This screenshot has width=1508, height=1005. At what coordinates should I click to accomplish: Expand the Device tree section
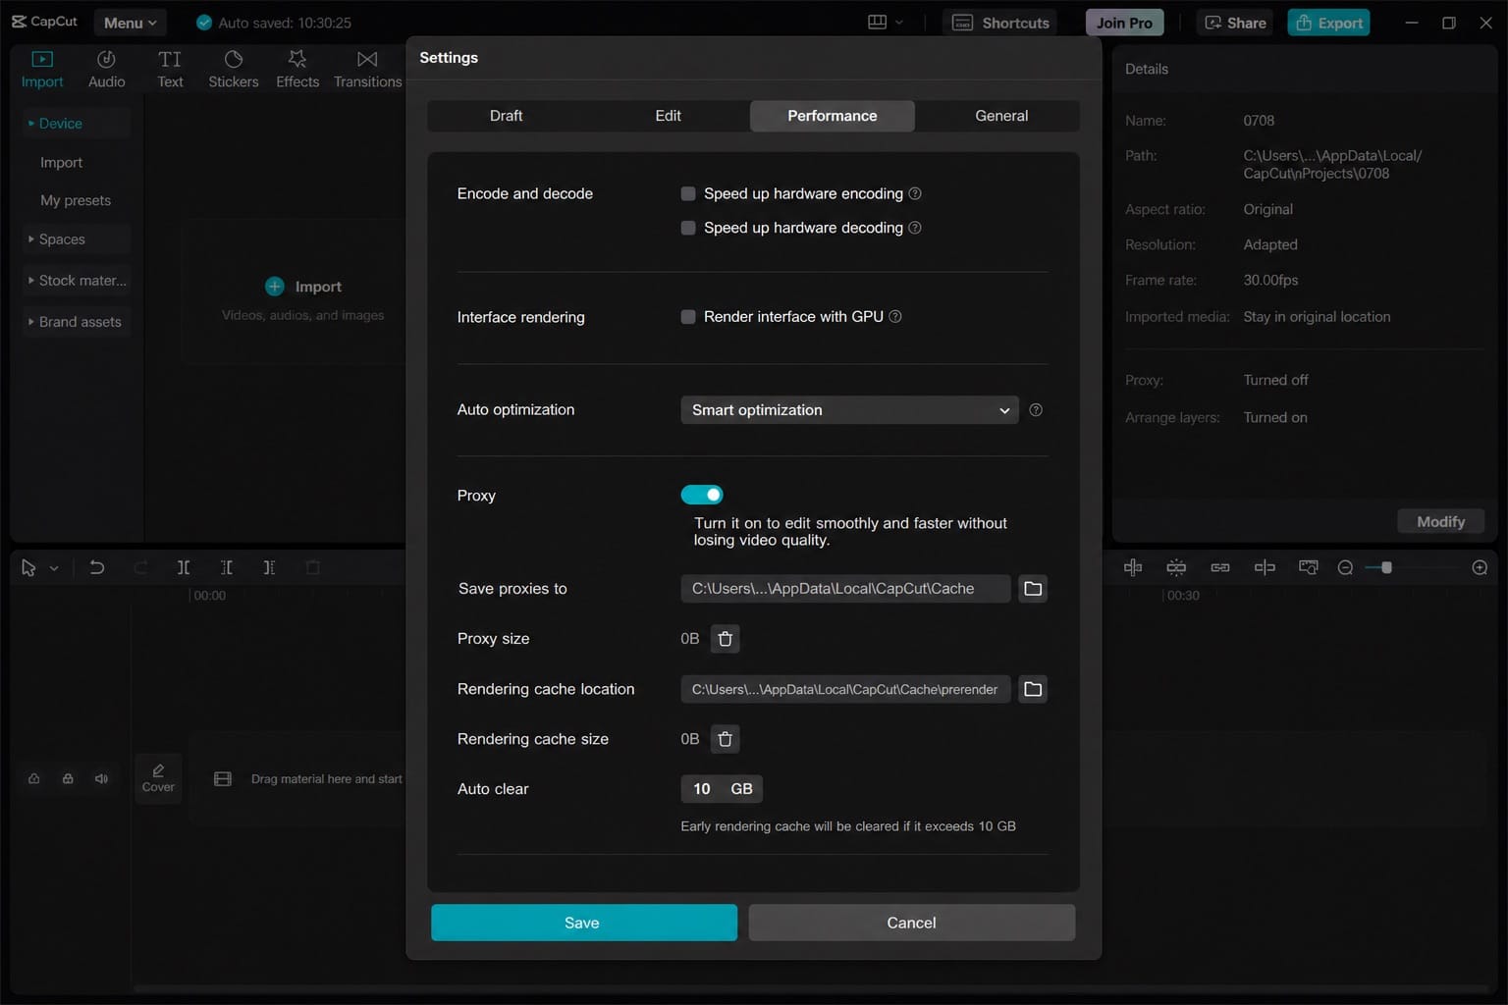tap(77, 124)
